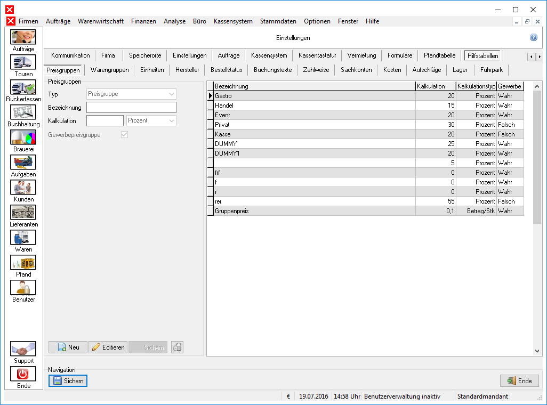547x405 pixels.
Task: Toggle the Gewerbepreisgruppe checkbox
Action: click(125, 135)
